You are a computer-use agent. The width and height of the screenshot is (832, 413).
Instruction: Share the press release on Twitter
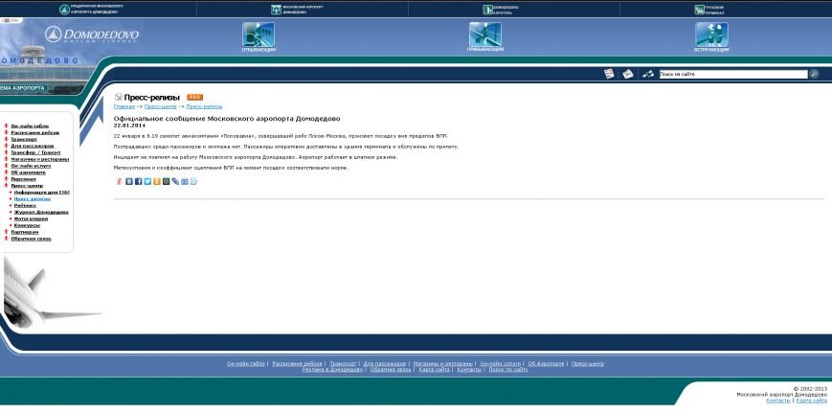coord(147,181)
